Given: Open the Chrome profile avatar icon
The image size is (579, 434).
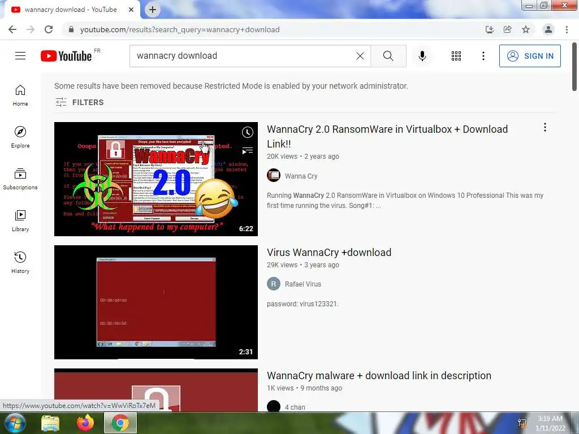Looking at the screenshot, I should pyautogui.click(x=548, y=29).
